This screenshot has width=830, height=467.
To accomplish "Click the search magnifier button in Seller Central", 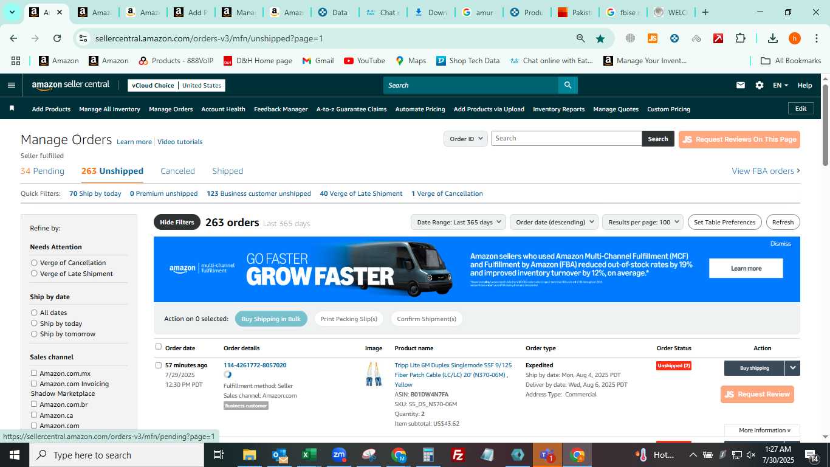I will pyautogui.click(x=568, y=85).
